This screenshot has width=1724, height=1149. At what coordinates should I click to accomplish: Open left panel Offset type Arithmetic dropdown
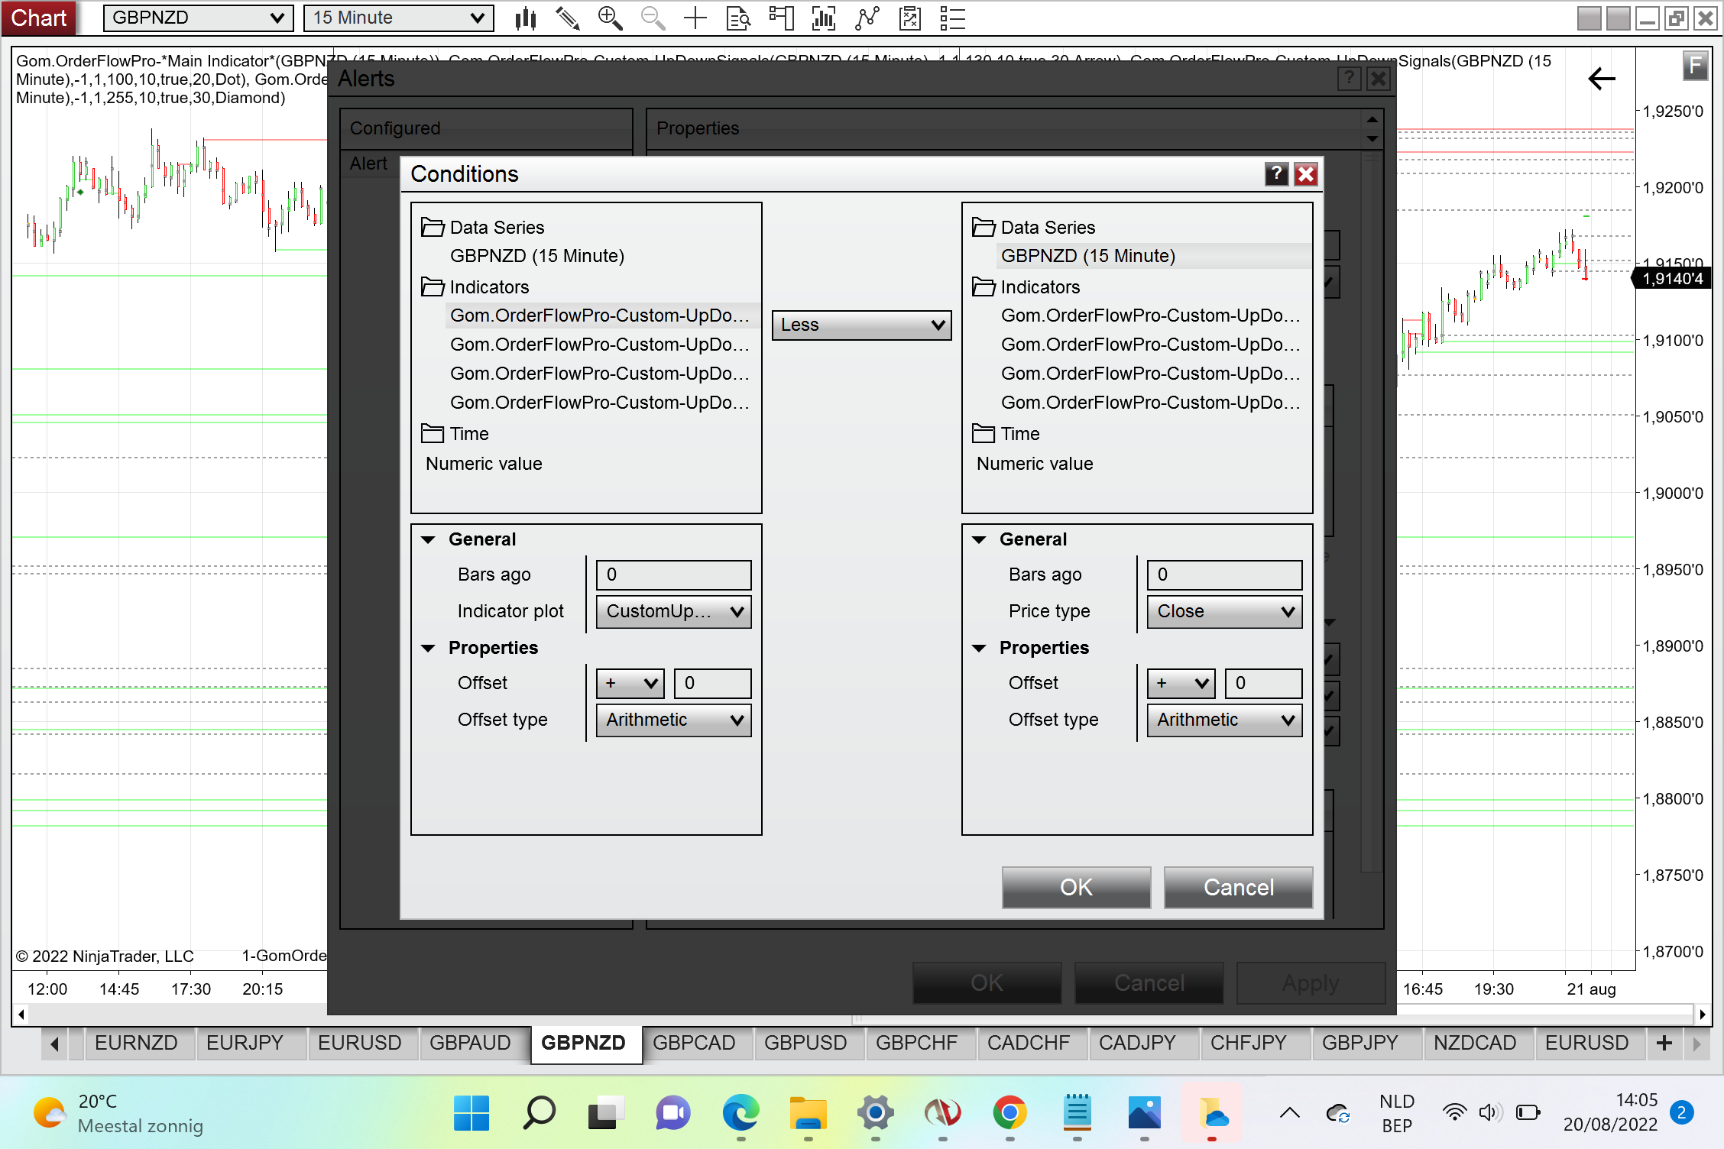(x=673, y=720)
